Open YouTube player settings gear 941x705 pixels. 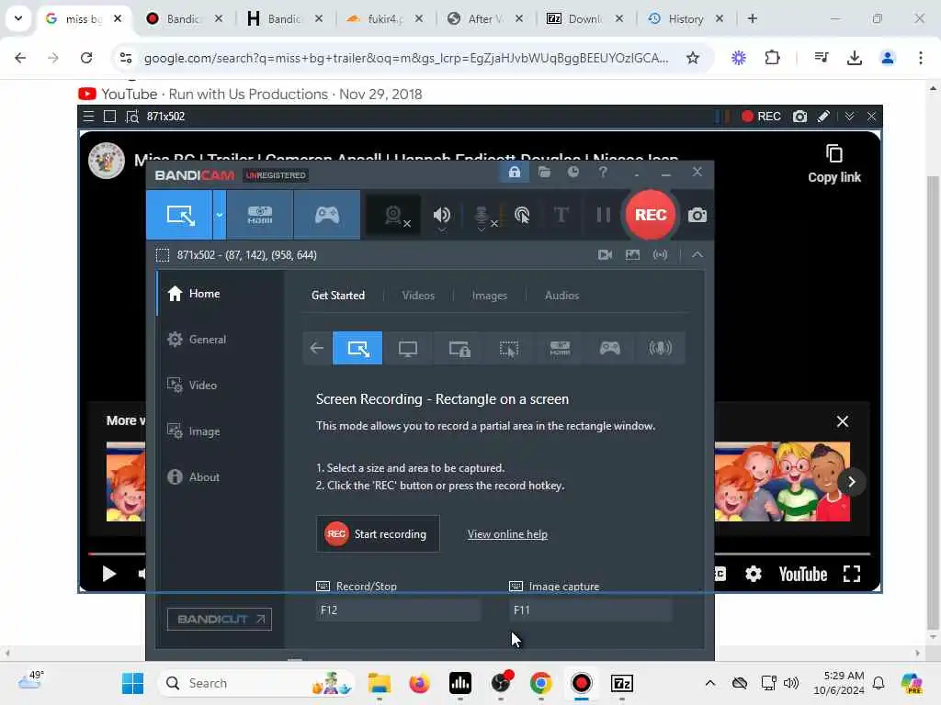click(x=754, y=574)
